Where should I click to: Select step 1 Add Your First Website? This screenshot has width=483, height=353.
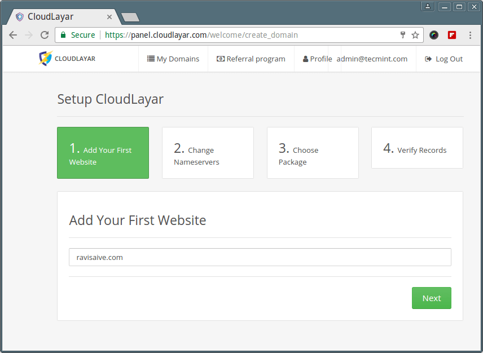coord(103,153)
